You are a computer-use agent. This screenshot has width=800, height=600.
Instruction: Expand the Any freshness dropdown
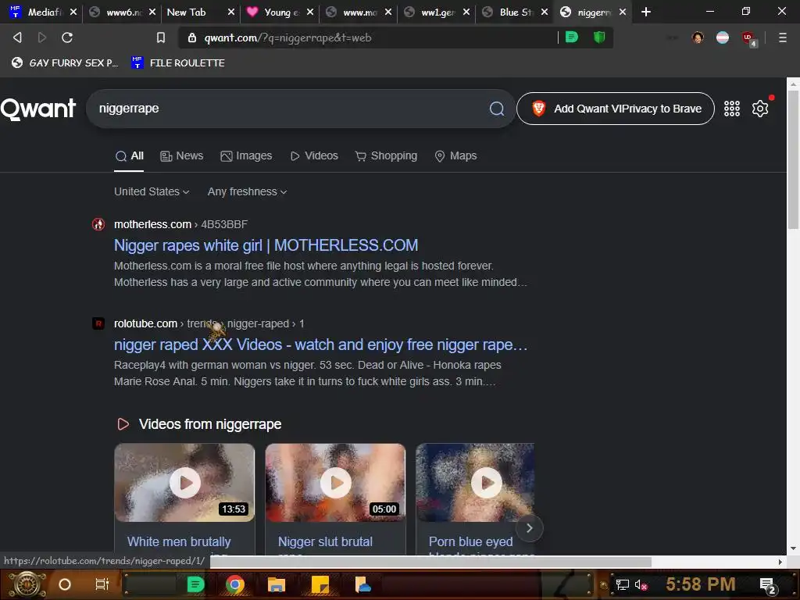tap(247, 192)
